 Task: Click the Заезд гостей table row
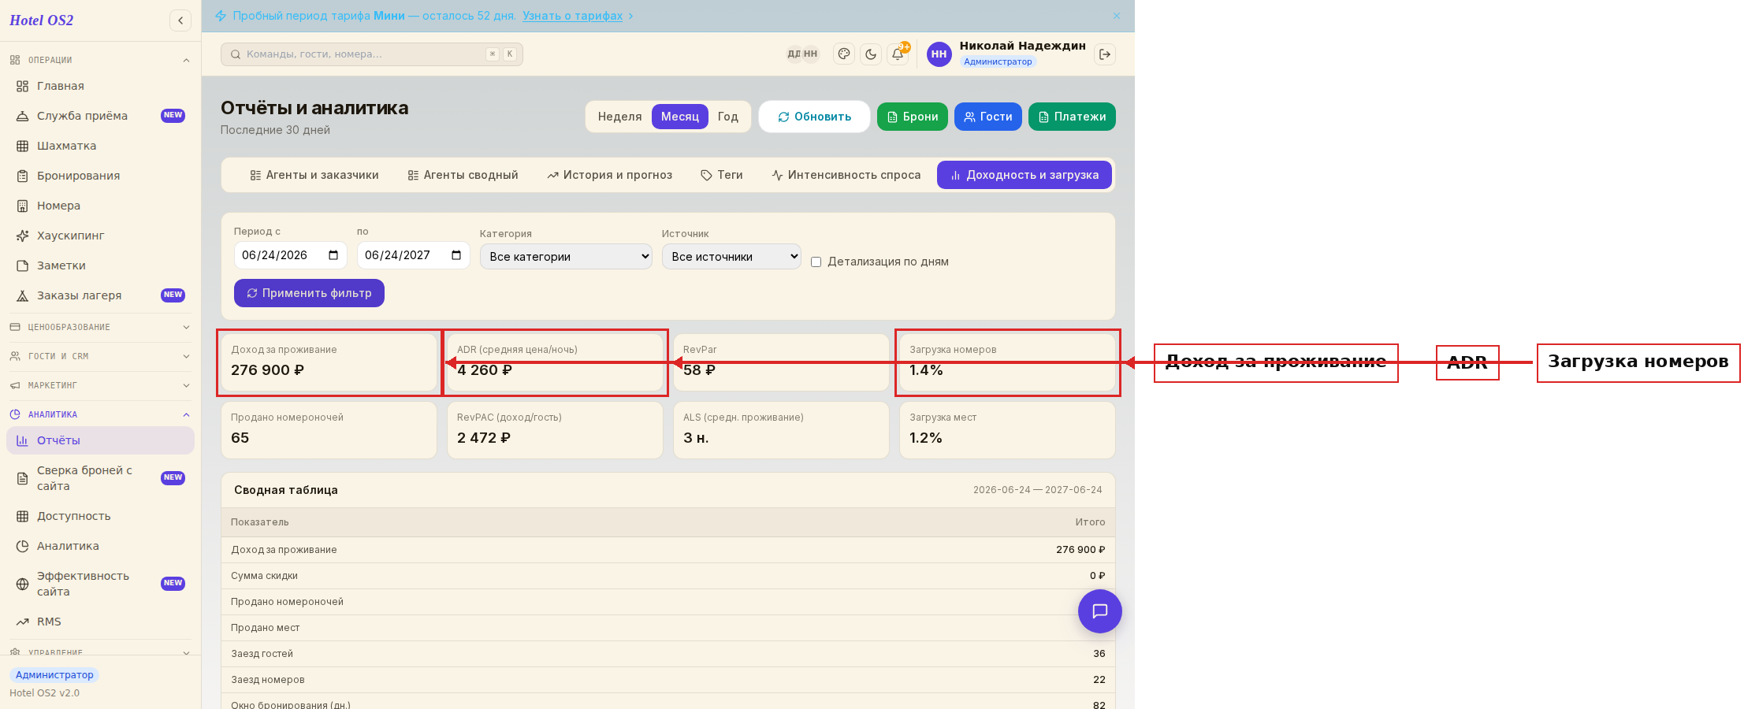click(668, 654)
